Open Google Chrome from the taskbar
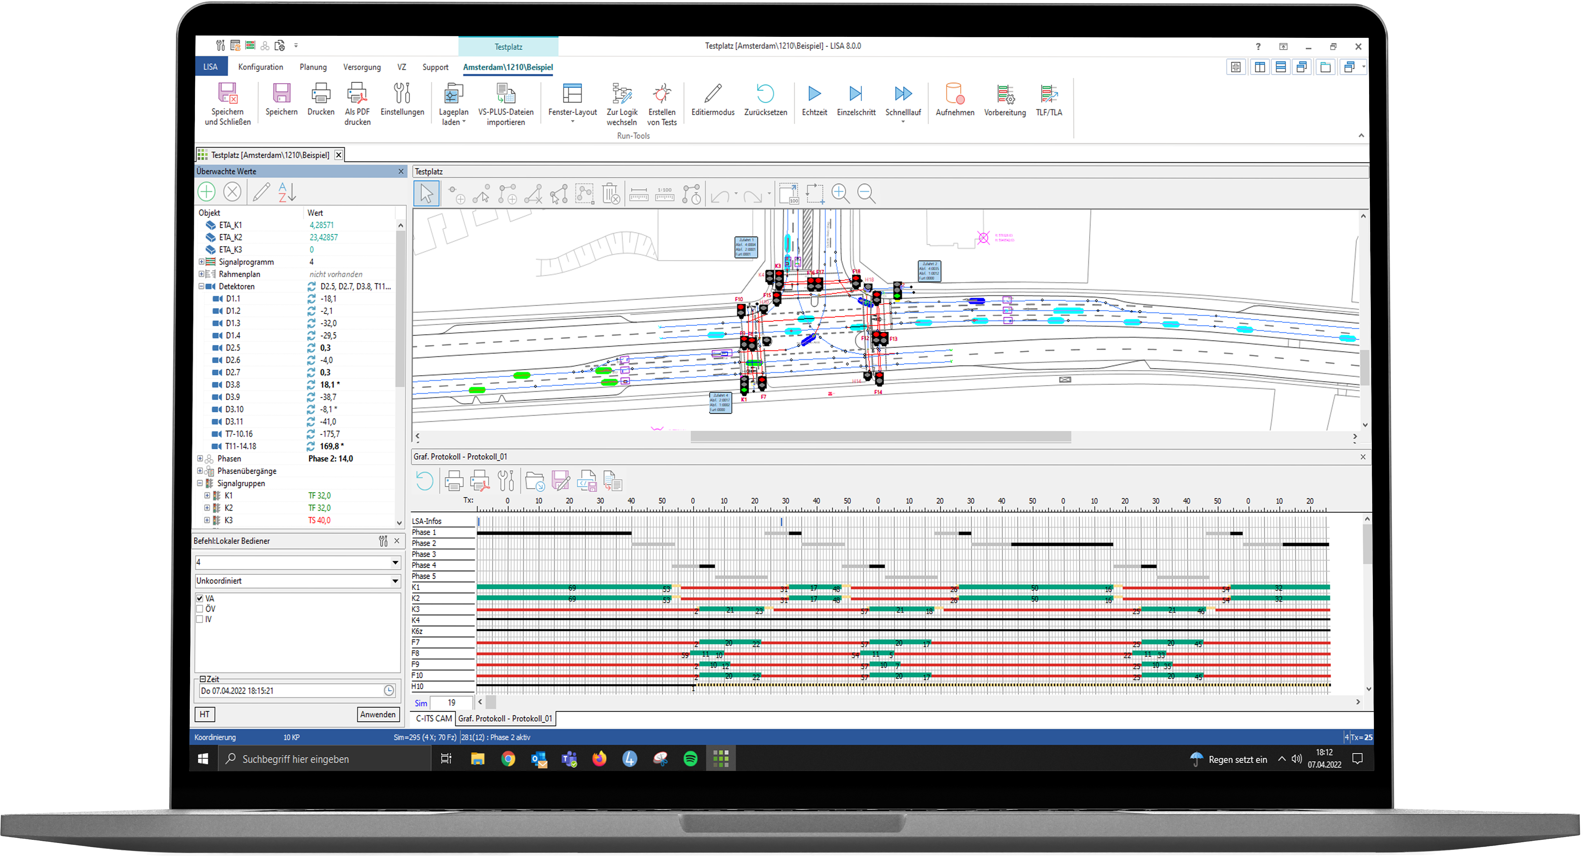The width and height of the screenshot is (1583, 856). [x=508, y=760]
